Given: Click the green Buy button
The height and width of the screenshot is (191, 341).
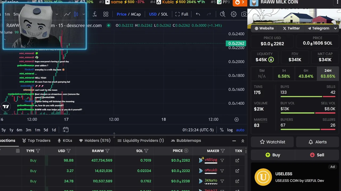Looking at the screenshot, I should 273,155.
